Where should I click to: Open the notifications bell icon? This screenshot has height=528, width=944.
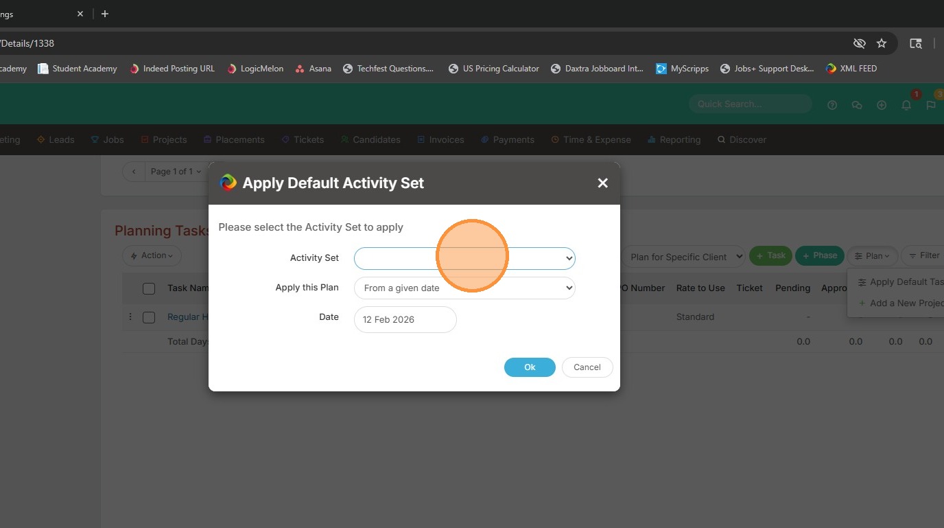906,105
